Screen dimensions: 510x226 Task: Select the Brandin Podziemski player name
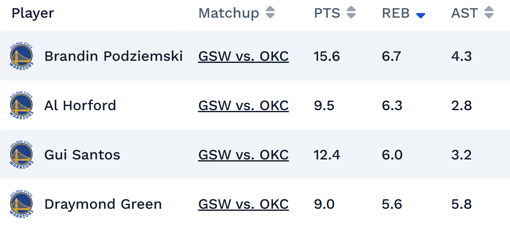point(114,56)
